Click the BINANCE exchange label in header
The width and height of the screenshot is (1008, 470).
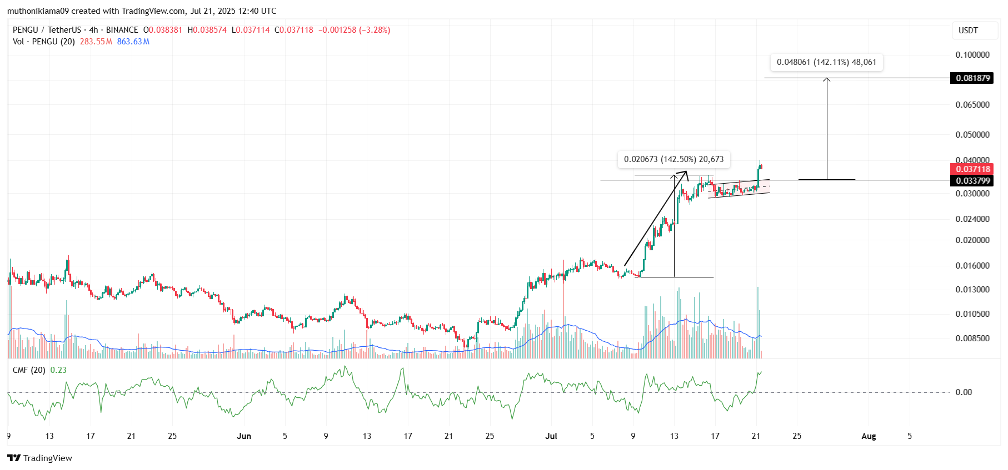point(122,30)
